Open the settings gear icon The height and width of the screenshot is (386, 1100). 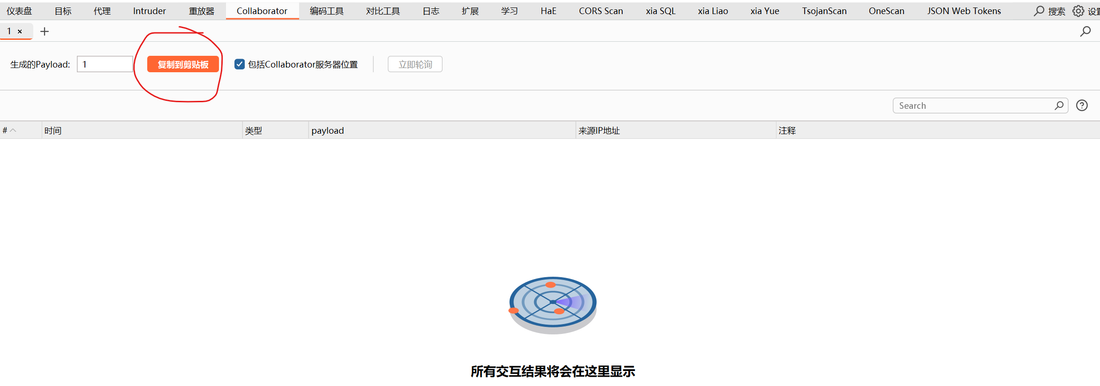point(1078,11)
